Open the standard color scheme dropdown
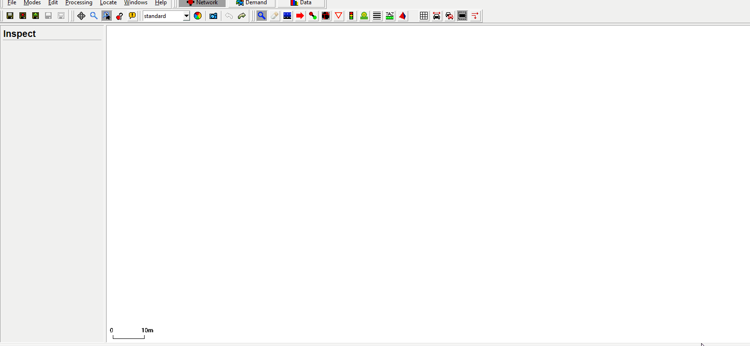This screenshot has width=750, height=346. tap(186, 16)
